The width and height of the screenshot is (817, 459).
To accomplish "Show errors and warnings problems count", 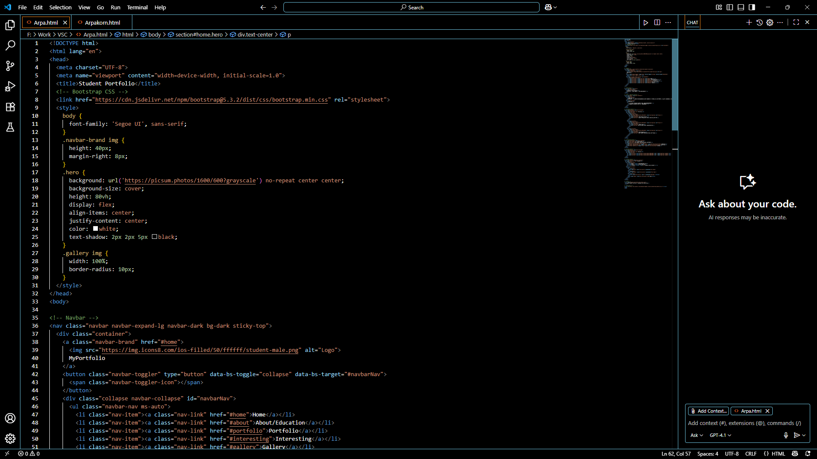I will coord(29,453).
